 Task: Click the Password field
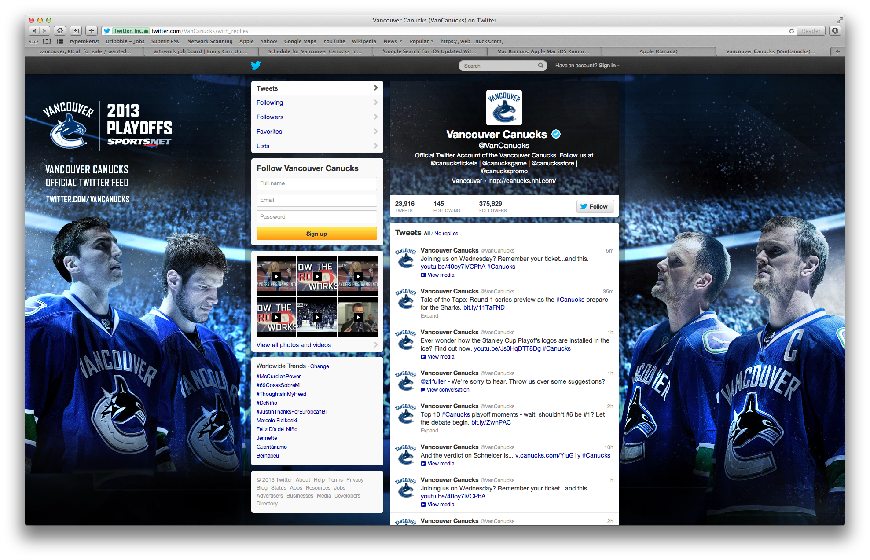[x=316, y=217]
